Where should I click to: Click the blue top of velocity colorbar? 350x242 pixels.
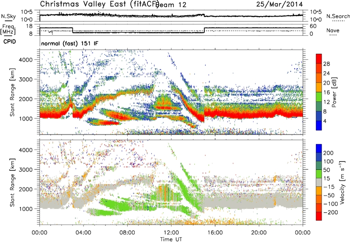[319, 149]
